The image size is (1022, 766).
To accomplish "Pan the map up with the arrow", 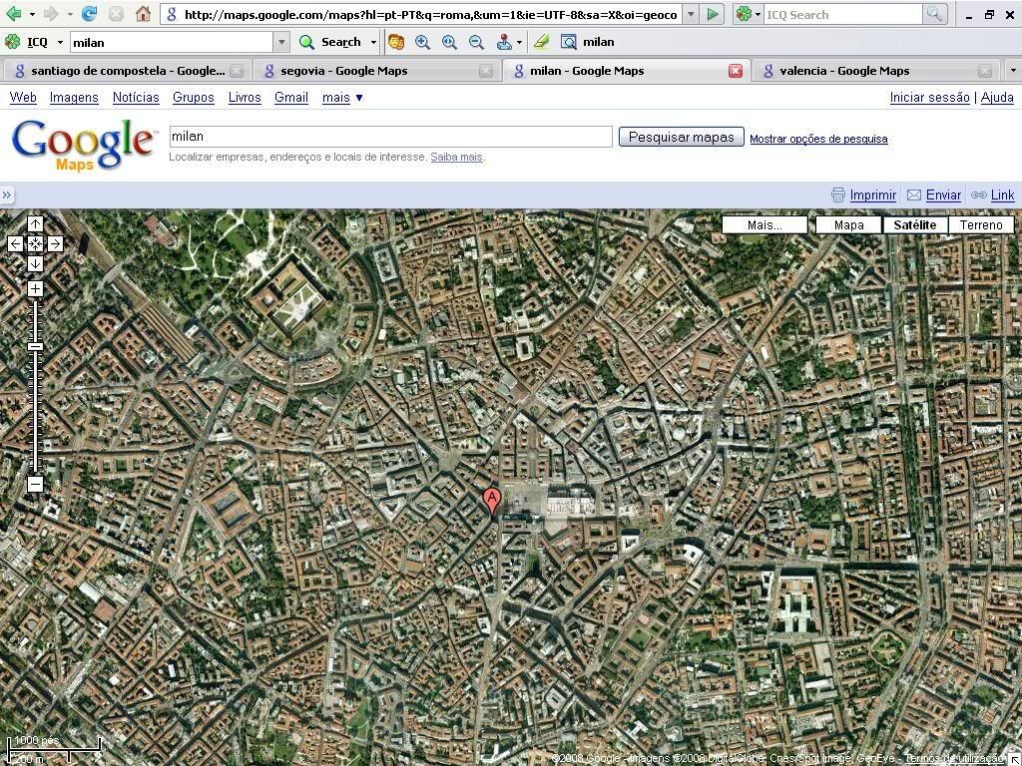I will click(35, 224).
